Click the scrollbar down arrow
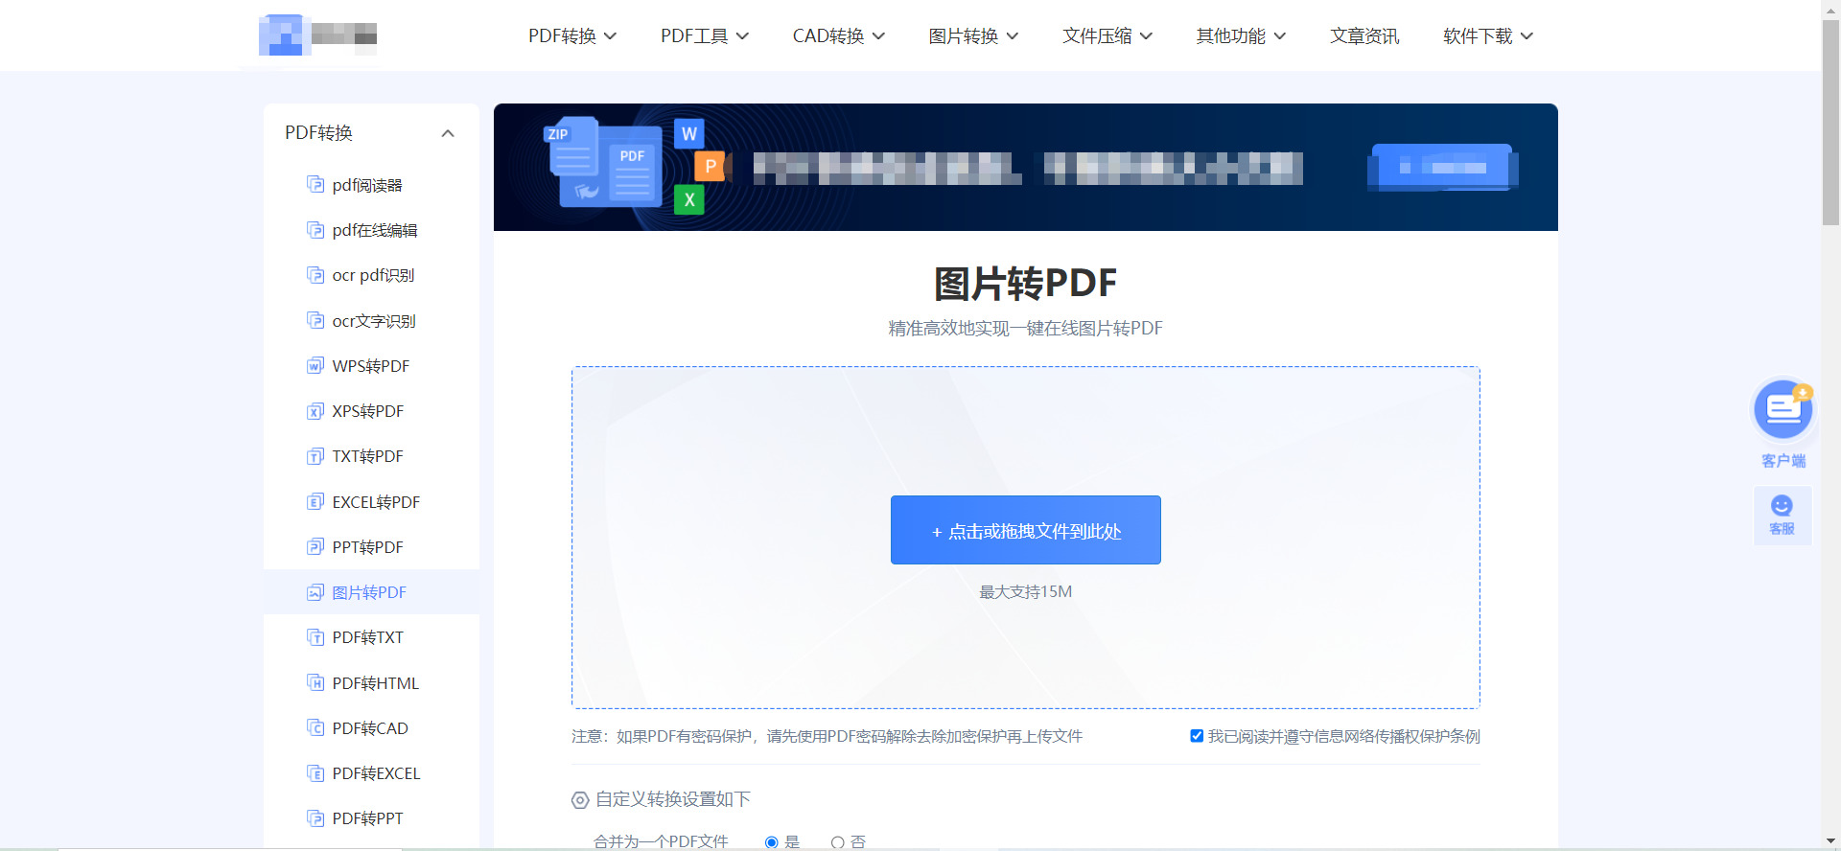Image resolution: width=1841 pixels, height=851 pixels. click(x=1830, y=841)
